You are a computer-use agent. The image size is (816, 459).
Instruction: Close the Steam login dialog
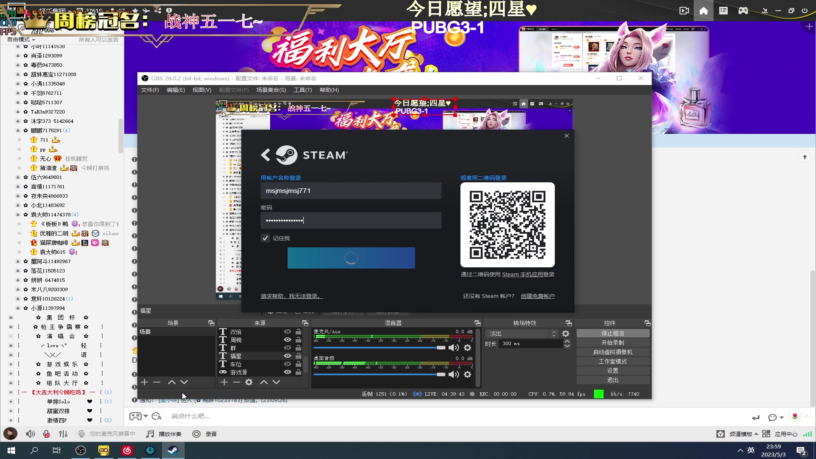tap(567, 136)
